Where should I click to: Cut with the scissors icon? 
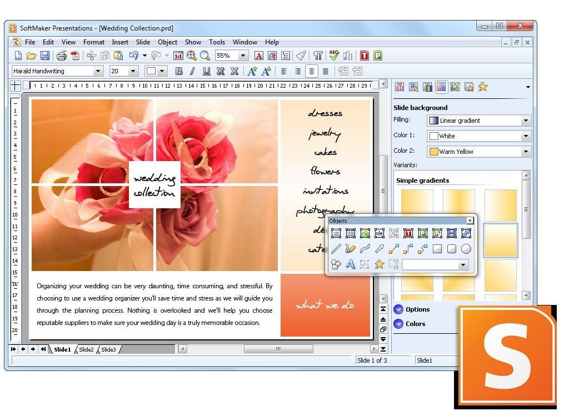(92, 56)
